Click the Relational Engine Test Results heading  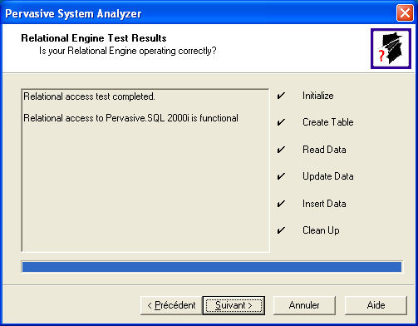point(94,38)
